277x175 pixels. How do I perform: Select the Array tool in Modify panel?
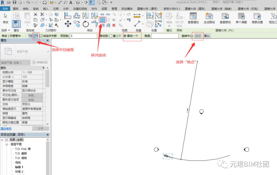[102, 20]
